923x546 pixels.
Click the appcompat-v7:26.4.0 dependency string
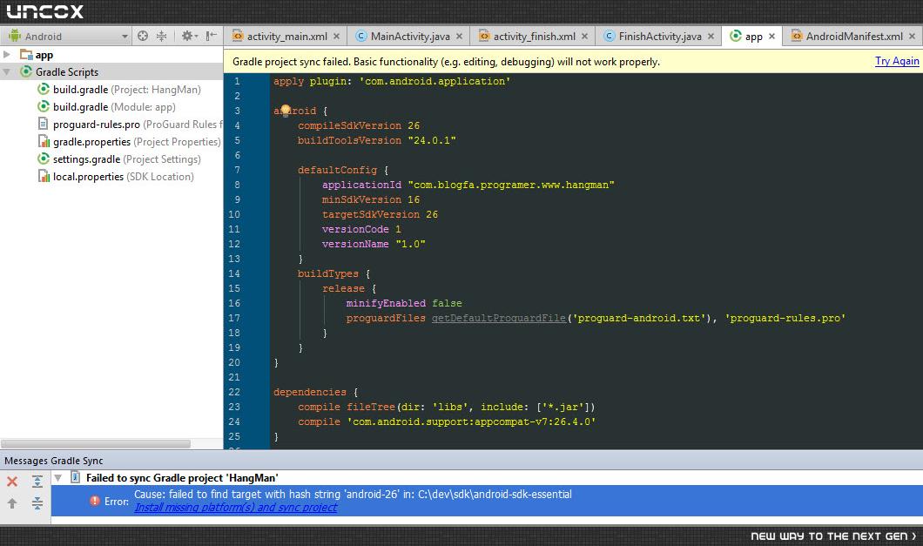(x=471, y=421)
